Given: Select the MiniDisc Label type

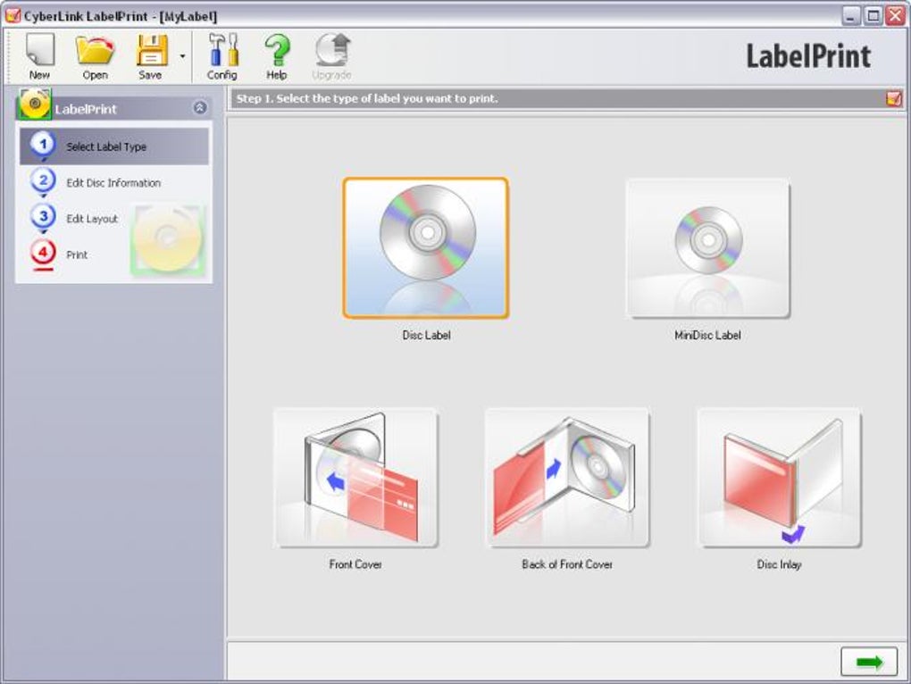Looking at the screenshot, I should pyautogui.click(x=707, y=248).
